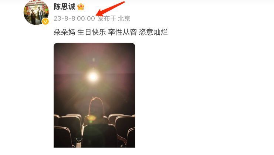Screen dimensions: 274x155
Task: Click the words 生日快乐 in post
Action: [x=92, y=32]
